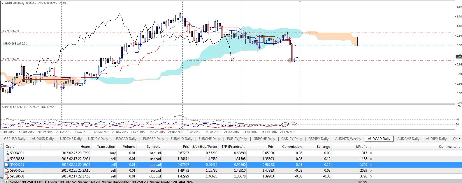Close the nzdusd order with its X
The image size is (462, 183).
(371, 153)
